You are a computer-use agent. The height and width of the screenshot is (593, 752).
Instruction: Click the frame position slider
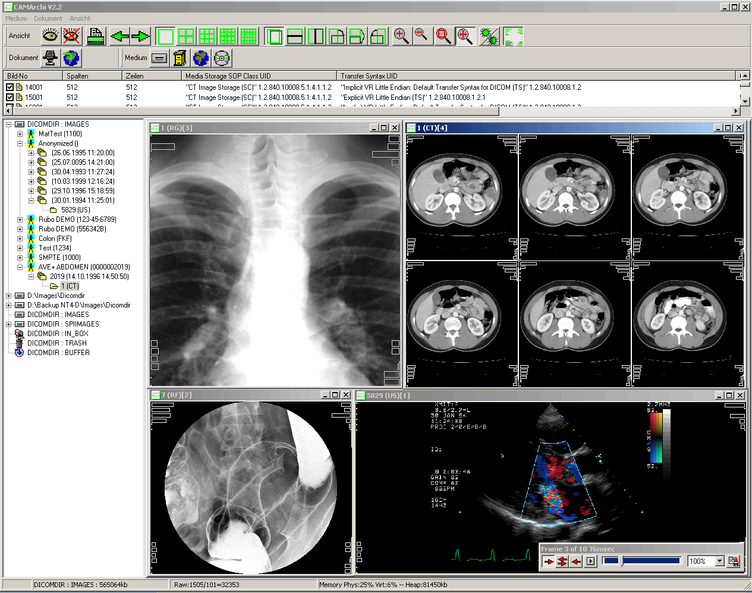pos(641,561)
